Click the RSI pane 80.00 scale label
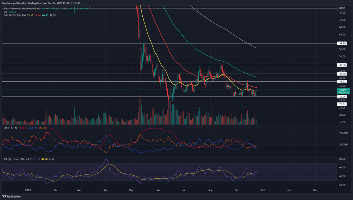 [342, 159]
